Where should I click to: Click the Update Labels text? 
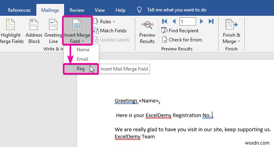[115, 40]
